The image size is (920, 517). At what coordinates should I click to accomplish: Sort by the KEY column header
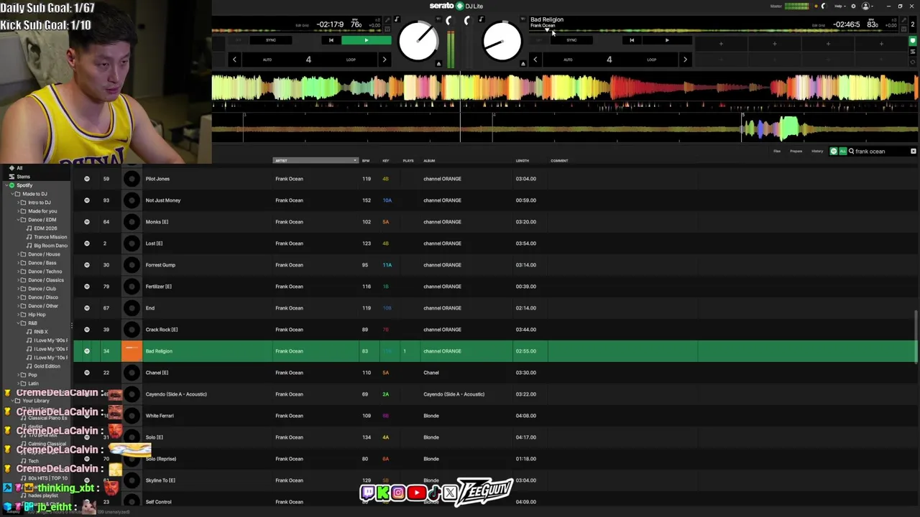(x=386, y=161)
